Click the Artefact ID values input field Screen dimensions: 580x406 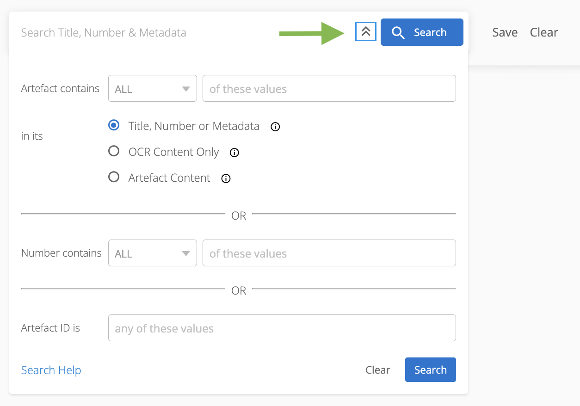click(x=282, y=328)
